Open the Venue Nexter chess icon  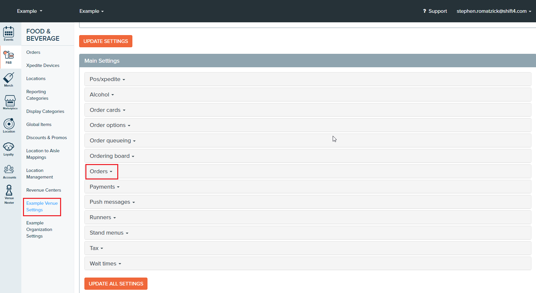coord(9,195)
